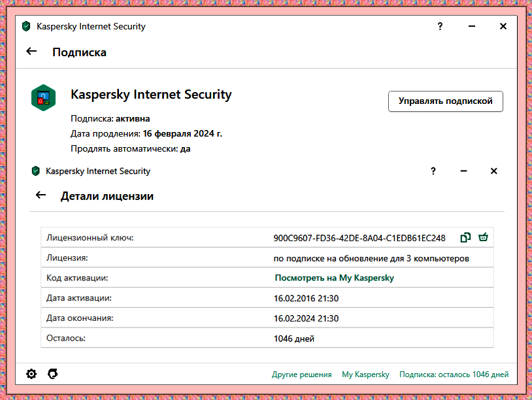Click the help question mark in the Детали лицензии window
This screenshot has width=532, height=400.
pyautogui.click(x=433, y=171)
